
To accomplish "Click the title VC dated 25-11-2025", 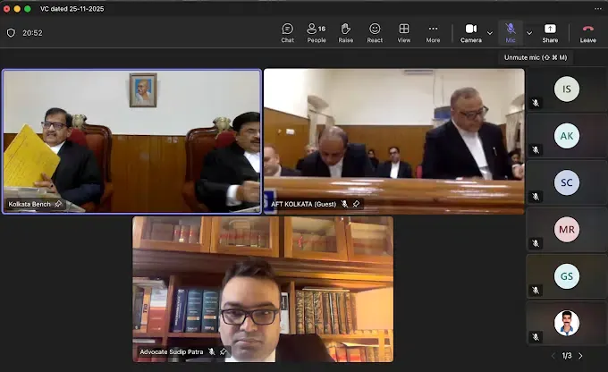I will (x=72, y=9).
